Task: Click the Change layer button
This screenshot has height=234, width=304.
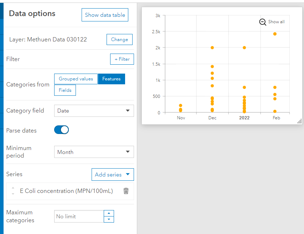Action: click(x=119, y=40)
